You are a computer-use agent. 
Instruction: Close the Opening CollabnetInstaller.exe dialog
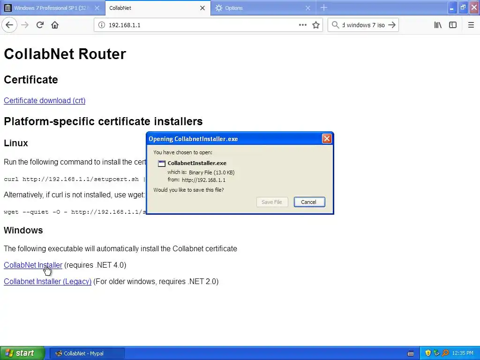point(327,139)
